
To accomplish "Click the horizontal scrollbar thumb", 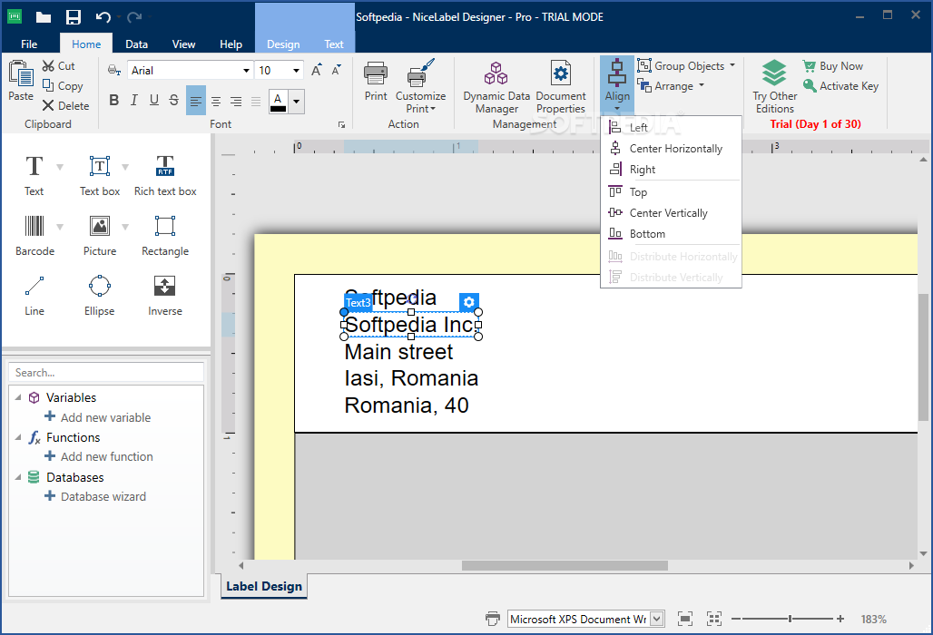I will pyautogui.click(x=565, y=565).
